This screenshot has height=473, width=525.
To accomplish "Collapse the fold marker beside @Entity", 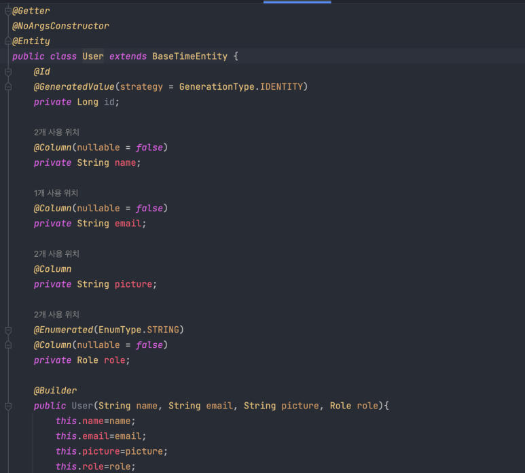I will coord(8,41).
